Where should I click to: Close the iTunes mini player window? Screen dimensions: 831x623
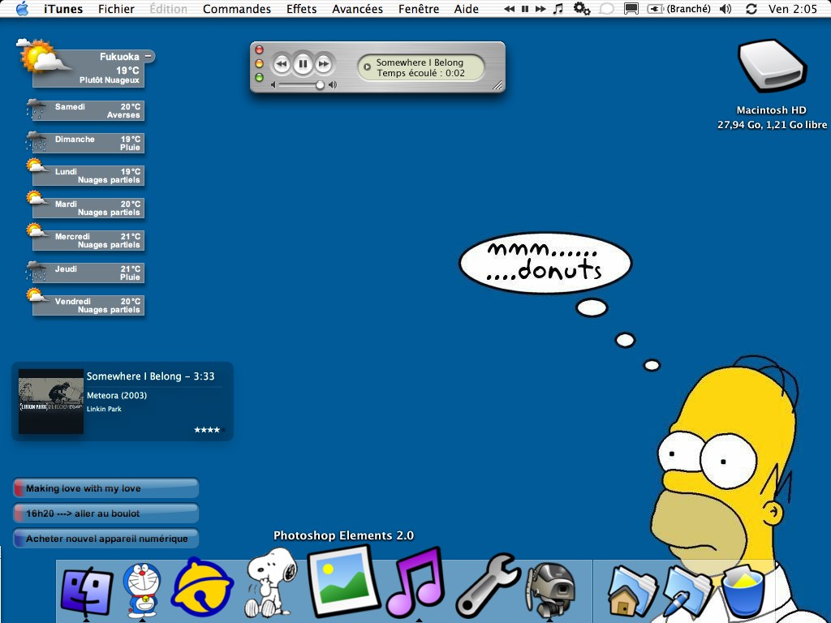(259, 49)
